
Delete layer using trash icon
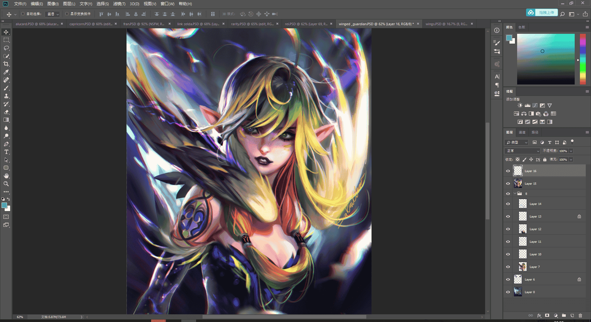(580, 316)
